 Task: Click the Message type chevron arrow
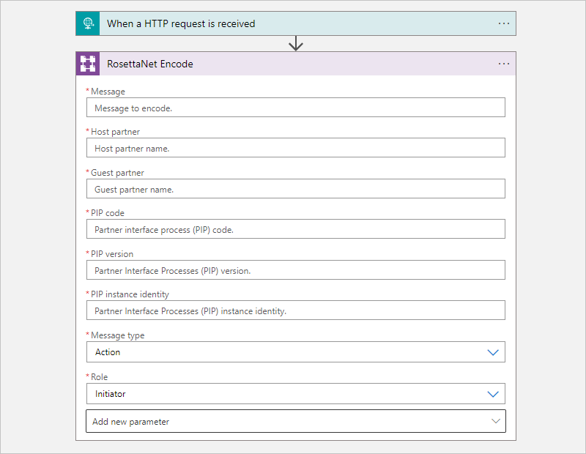493,352
